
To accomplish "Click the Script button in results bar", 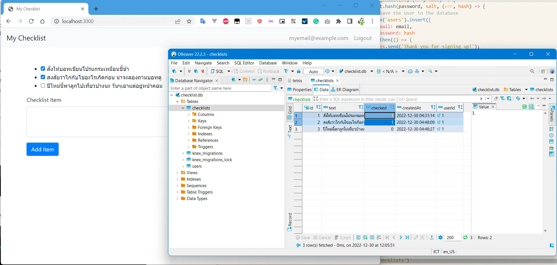I will (x=342, y=238).
